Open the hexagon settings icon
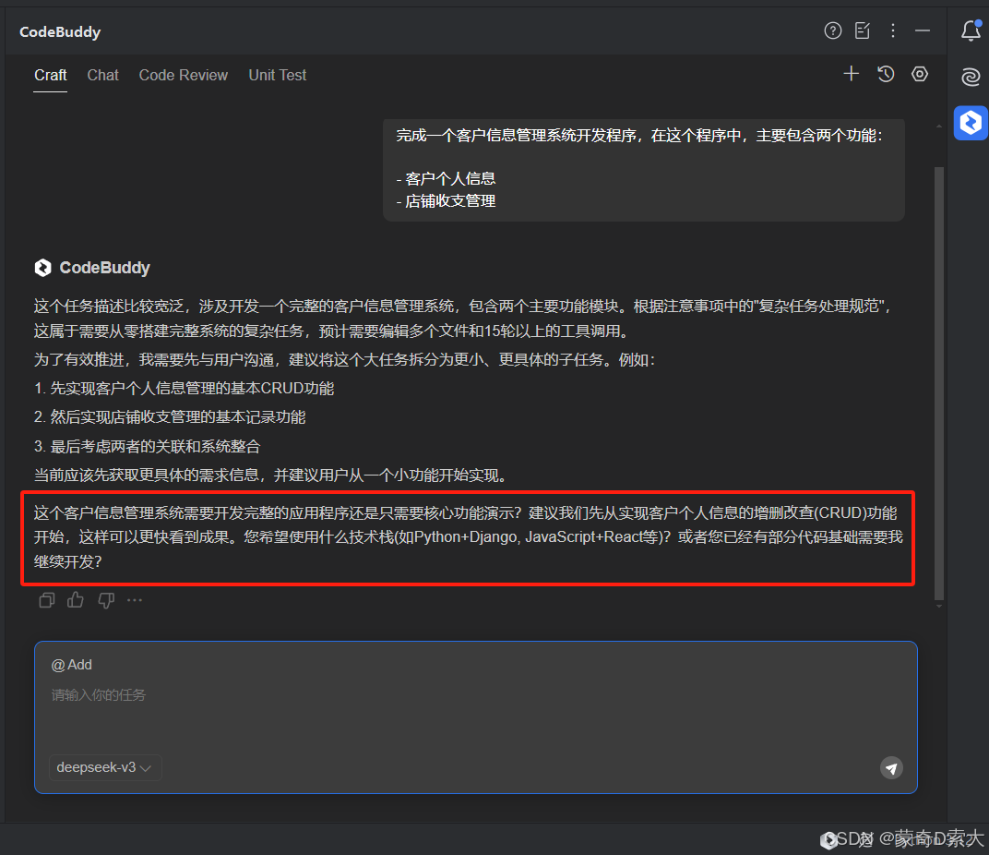989x855 pixels. click(x=920, y=74)
